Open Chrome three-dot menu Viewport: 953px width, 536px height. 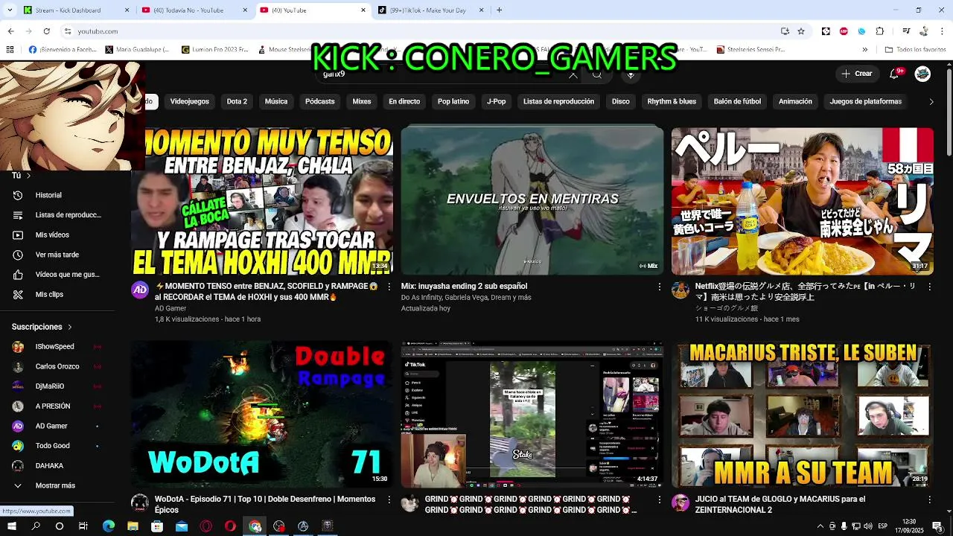pyautogui.click(x=942, y=31)
